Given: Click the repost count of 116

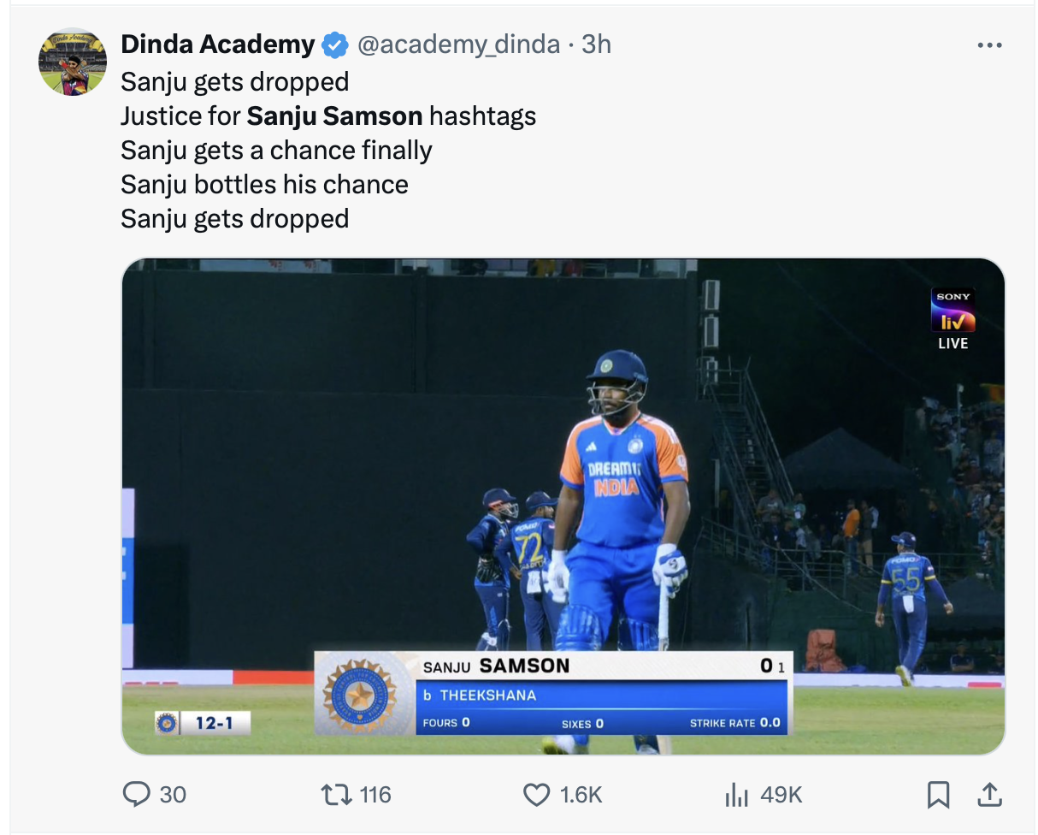Looking at the screenshot, I should pos(375,795).
